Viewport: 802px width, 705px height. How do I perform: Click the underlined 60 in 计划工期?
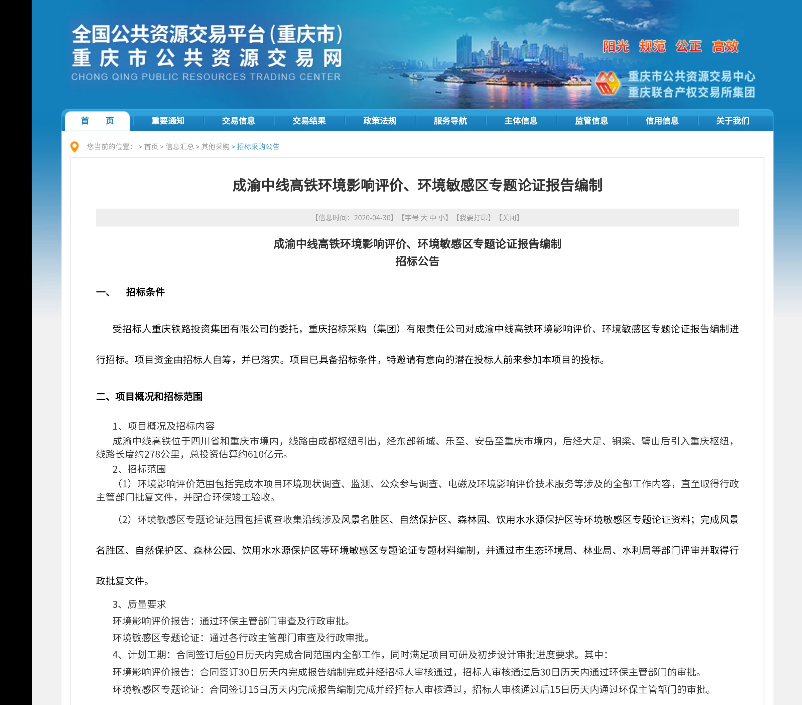[x=230, y=655]
